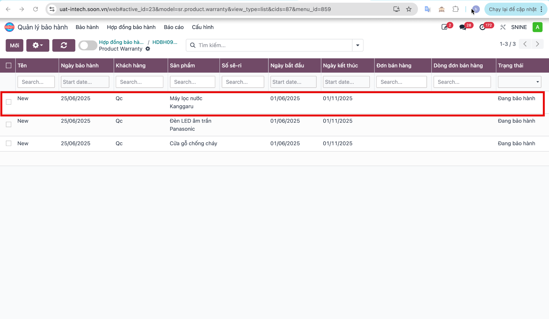
Task: Open the Google Translate extension icon
Action: [x=428, y=9]
